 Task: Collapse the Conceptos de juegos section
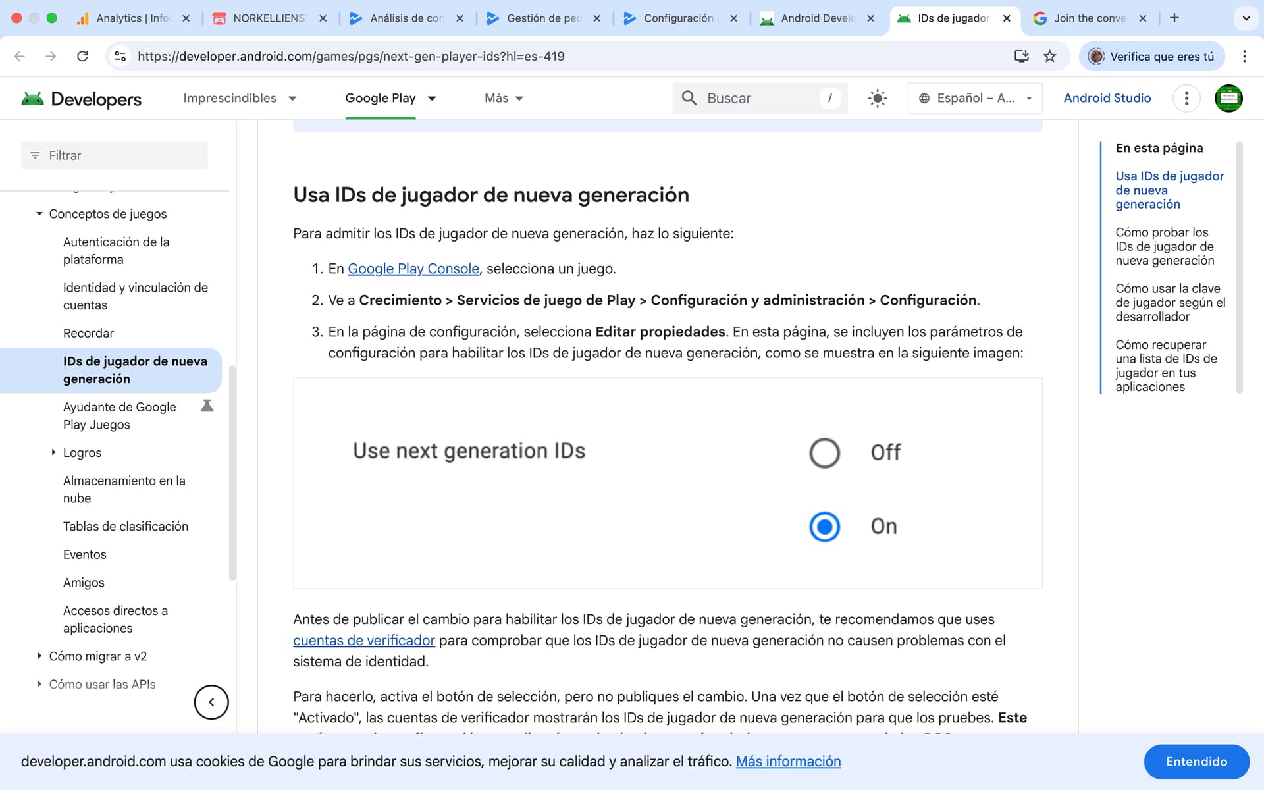pos(39,214)
